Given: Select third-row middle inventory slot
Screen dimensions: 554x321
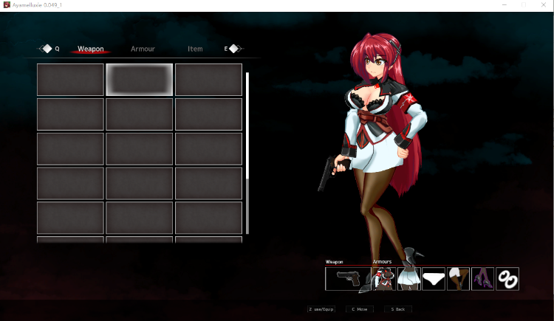Looking at the screenshot, I should pos(139,148).
